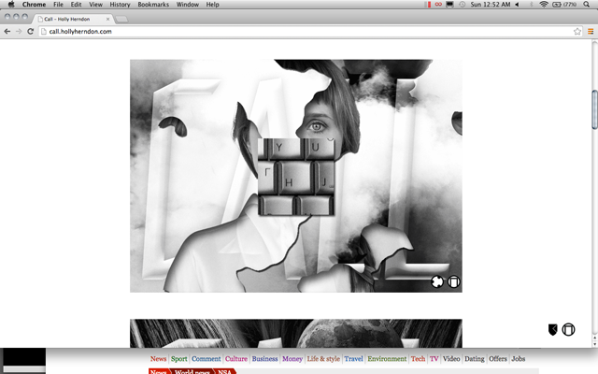The height and width of the screenshot is (374, 598).
Task: Click the right round icon on the first artwork
Action: [453, 280]
